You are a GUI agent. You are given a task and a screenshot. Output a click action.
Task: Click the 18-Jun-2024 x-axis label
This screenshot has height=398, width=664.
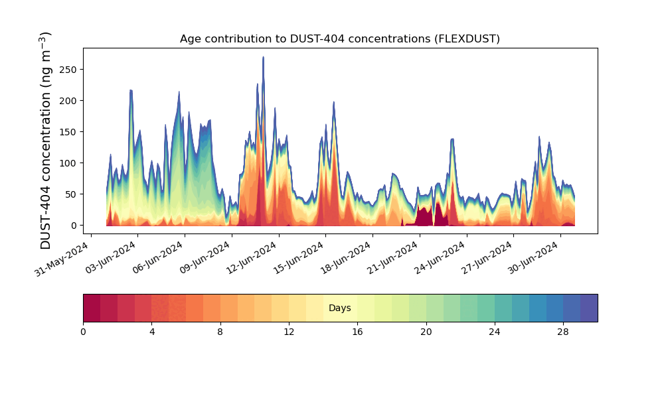tap(346, 257)
